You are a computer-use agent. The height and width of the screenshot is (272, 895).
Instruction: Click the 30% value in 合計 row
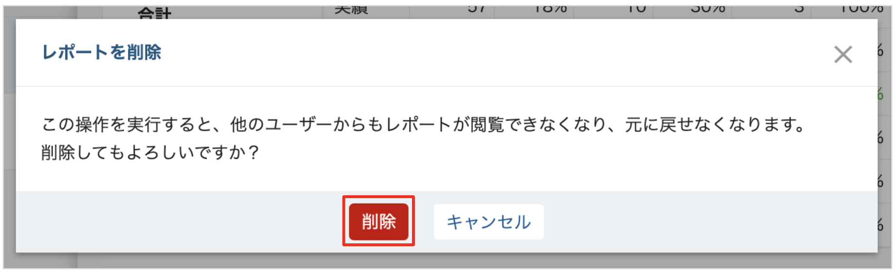pyautogui.click(x=708, y=9)
